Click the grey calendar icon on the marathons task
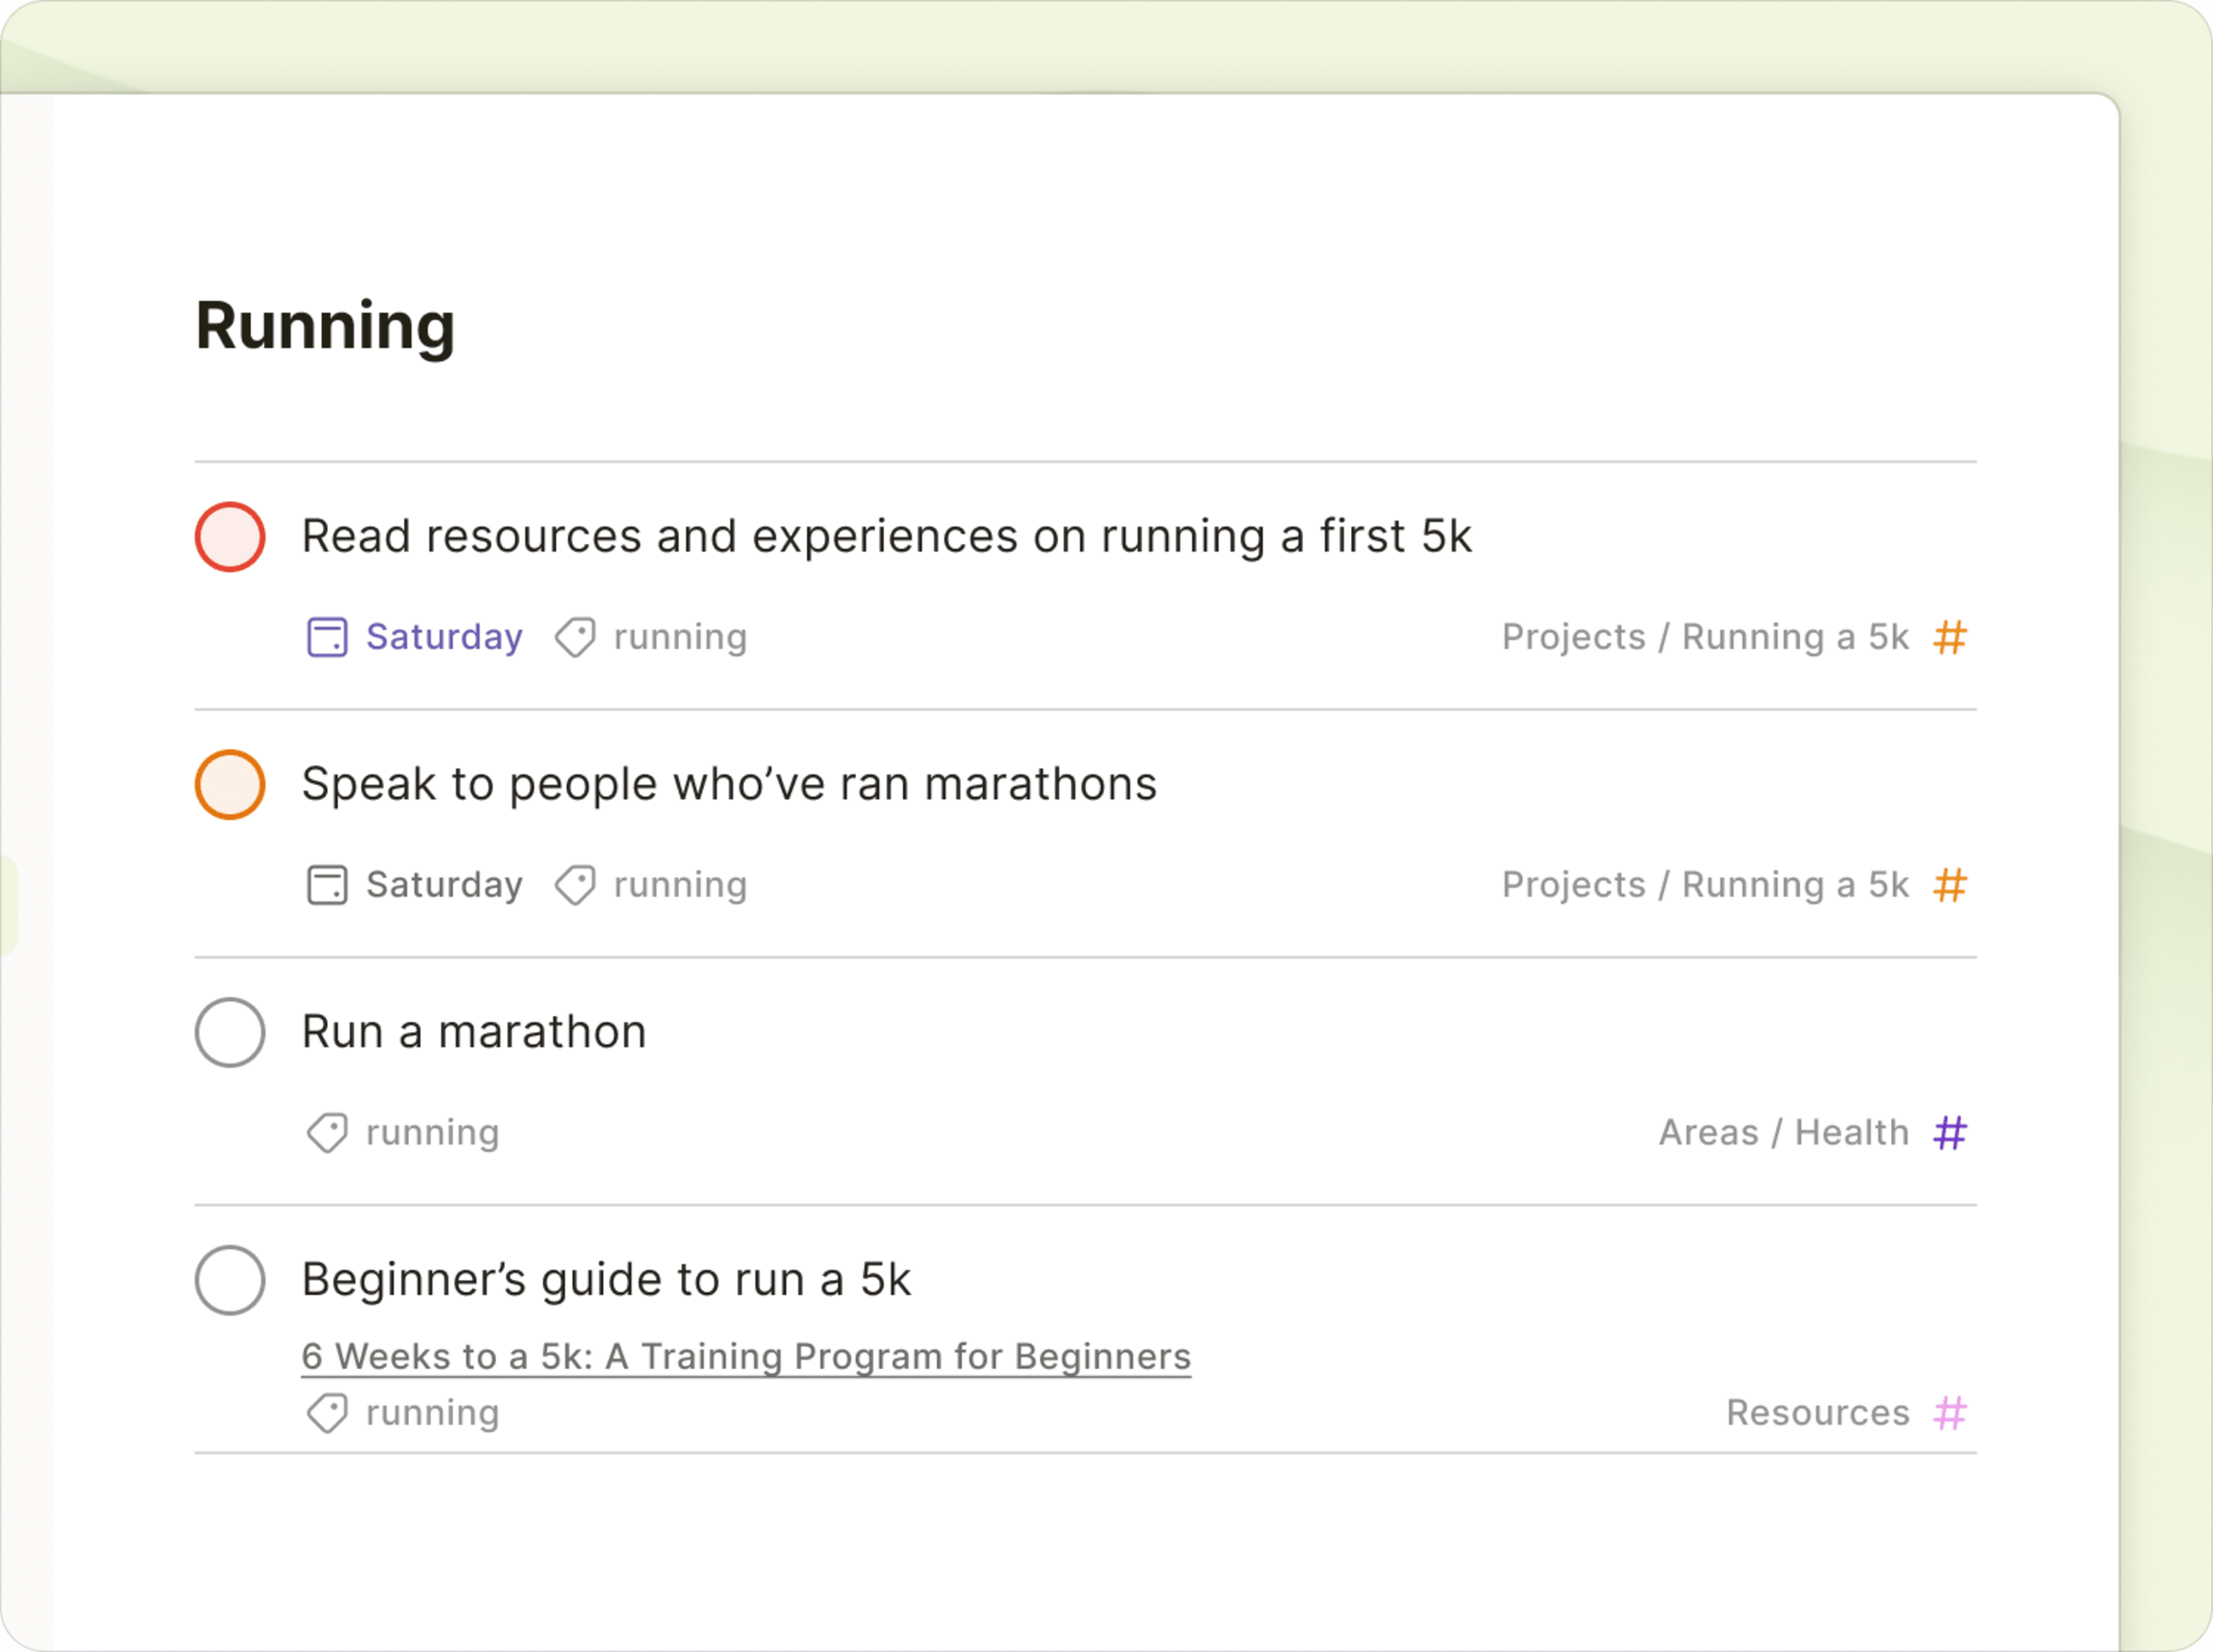2213x1652 pixels. [327, 885]
